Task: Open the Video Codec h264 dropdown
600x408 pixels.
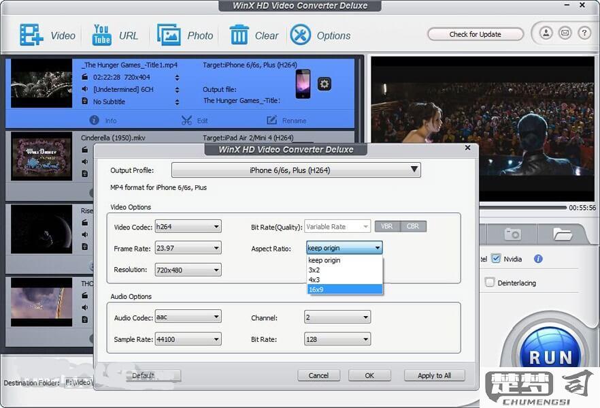Action: tap(188, 227)
